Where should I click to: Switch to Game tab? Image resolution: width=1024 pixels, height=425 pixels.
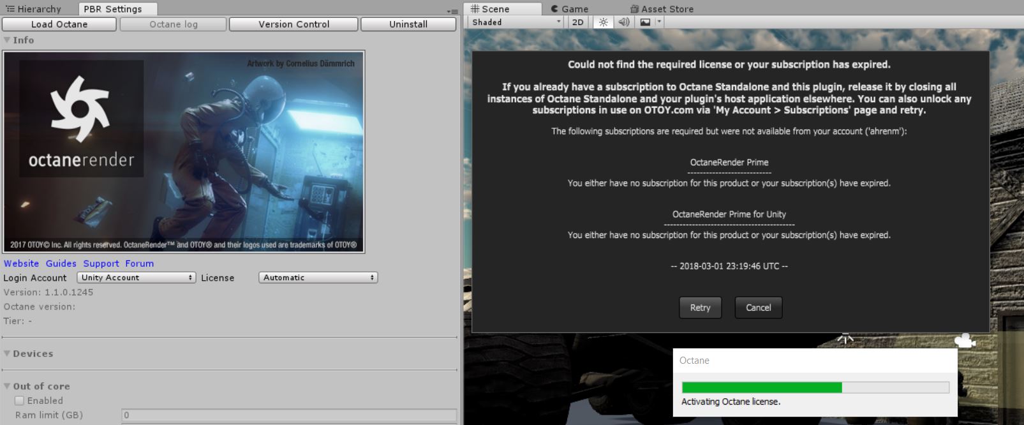(x=569, y=9)
